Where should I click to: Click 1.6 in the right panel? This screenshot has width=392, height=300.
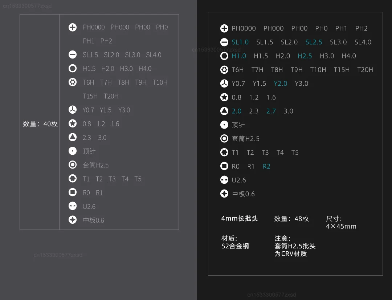271,97
